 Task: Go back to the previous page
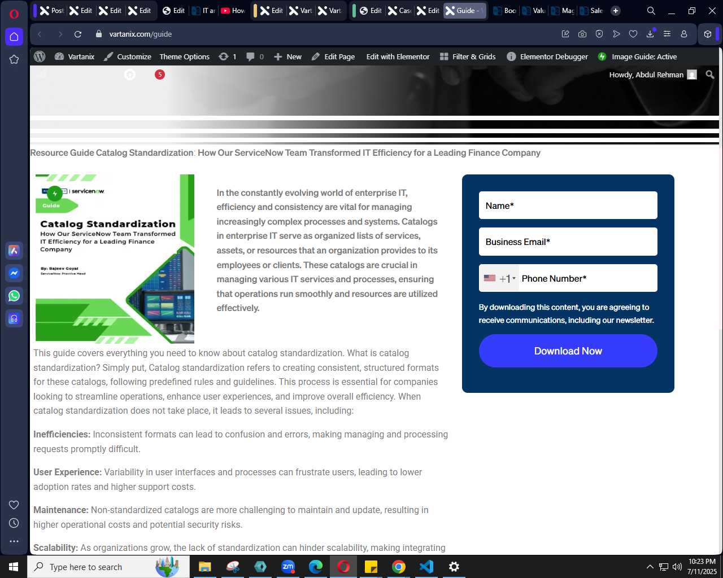[40, 34]
